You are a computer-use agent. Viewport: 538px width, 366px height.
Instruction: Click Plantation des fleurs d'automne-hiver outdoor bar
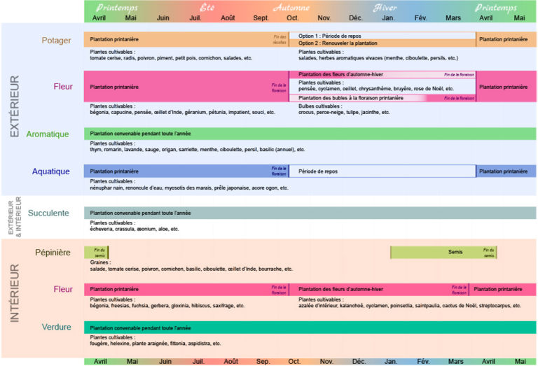click(x=382, y=75)
